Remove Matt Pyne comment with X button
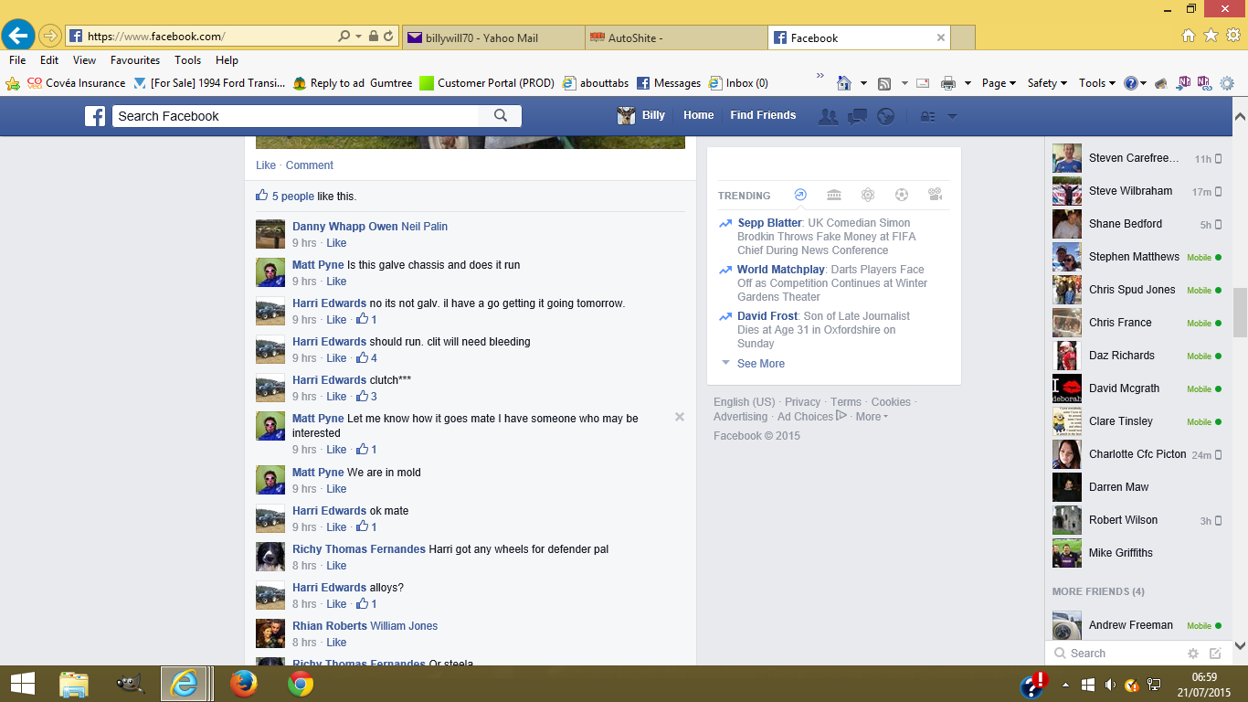 tap(680, 417)
